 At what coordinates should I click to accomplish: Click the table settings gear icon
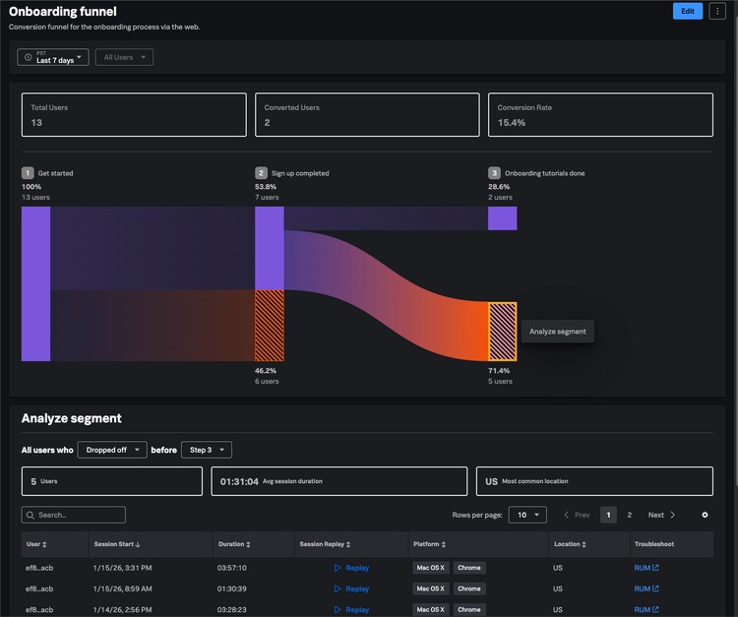click(x=705, y=515)
